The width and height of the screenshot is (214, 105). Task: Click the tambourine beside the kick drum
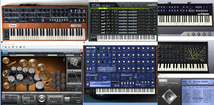(48, 84)
